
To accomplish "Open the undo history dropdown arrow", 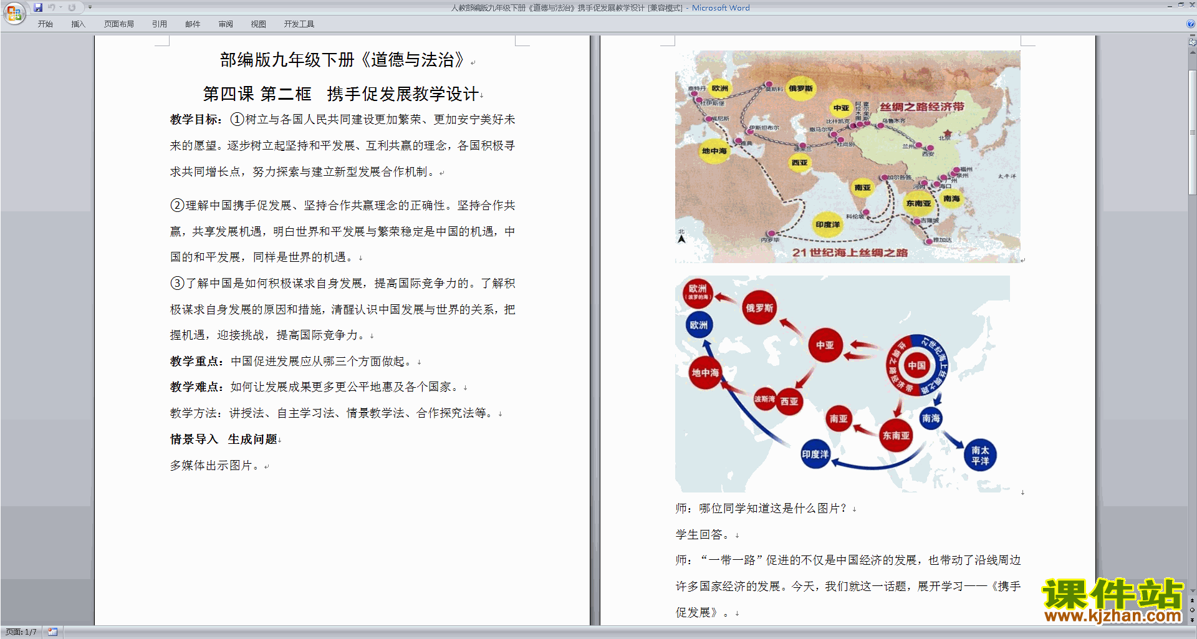I will pos(61,7).
